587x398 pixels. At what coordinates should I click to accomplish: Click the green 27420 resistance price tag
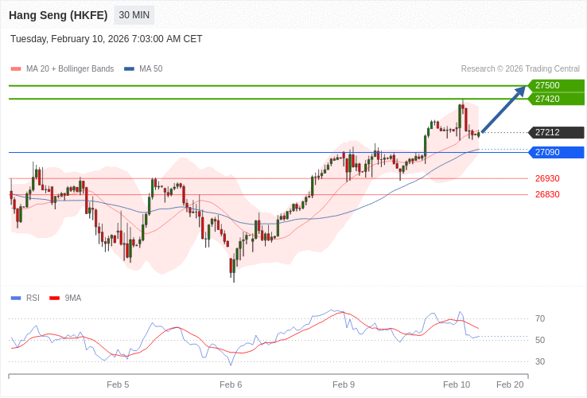click(556, 99)
